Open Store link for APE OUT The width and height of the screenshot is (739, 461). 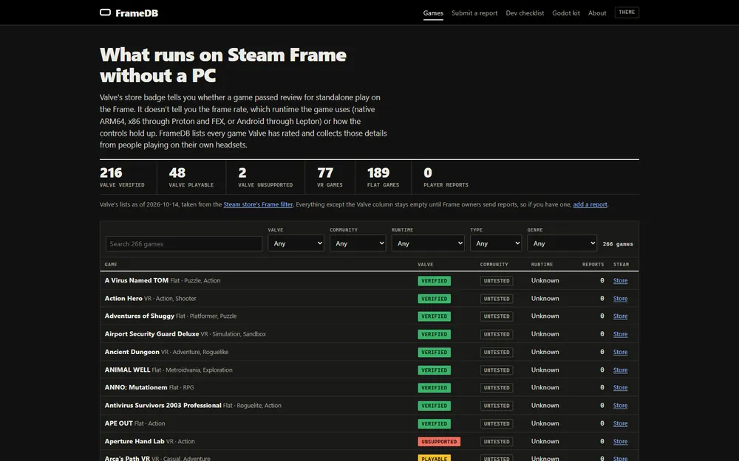pyautogui.click(x=620, y=423)
